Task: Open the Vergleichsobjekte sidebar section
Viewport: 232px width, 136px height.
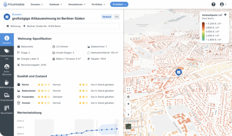Action: pos(6,54)
